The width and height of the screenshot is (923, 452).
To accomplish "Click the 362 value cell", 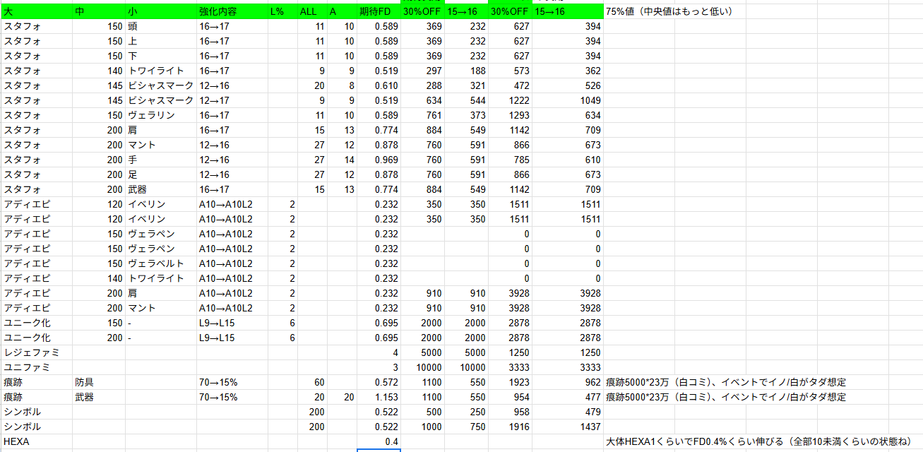I will click(568, 71).
